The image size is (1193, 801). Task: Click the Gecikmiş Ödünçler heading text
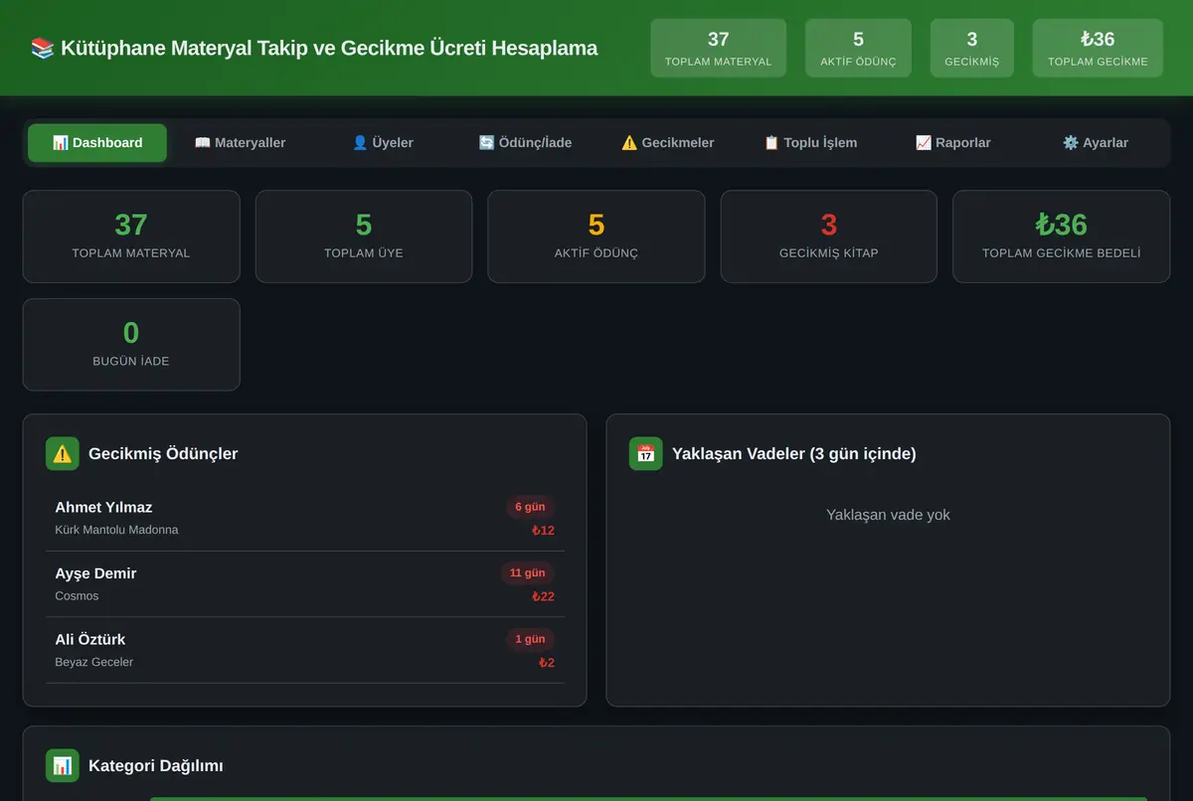click(x=163, y=454)
